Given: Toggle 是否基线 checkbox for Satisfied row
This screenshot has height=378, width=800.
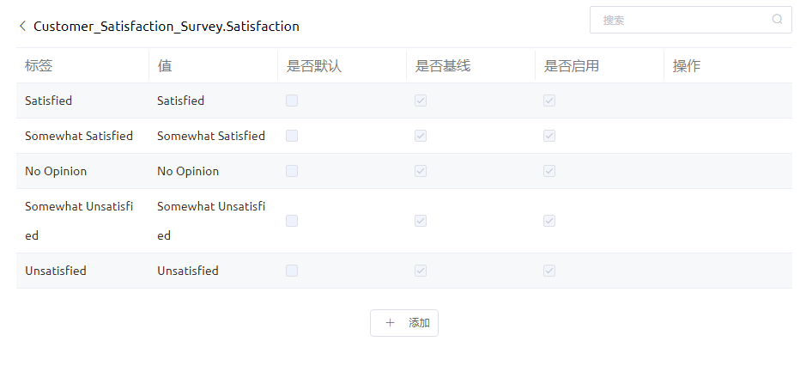Looking at the screenshot, I should pyautogui.click(x=421, y=101).
